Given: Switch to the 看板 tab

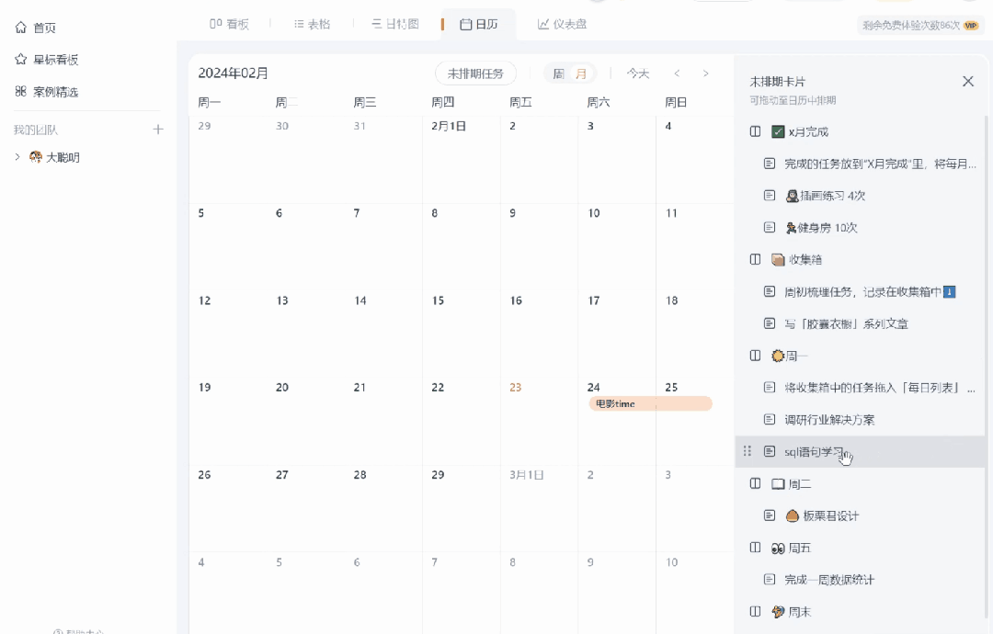Looking at the screenshot, I should click(x=230, y=24).
